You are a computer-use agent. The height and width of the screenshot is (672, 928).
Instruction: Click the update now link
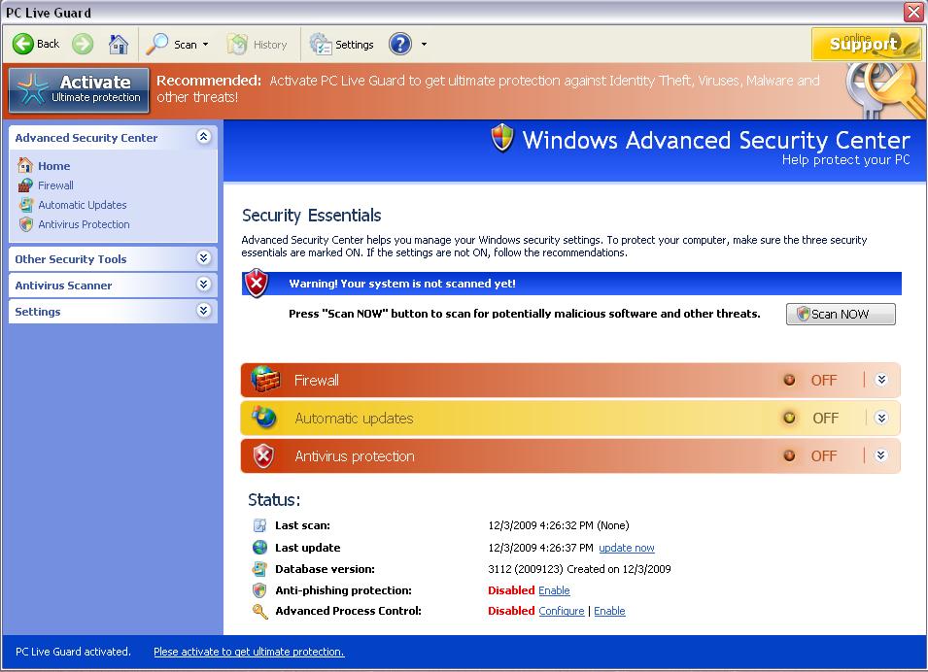pos(627,548)
